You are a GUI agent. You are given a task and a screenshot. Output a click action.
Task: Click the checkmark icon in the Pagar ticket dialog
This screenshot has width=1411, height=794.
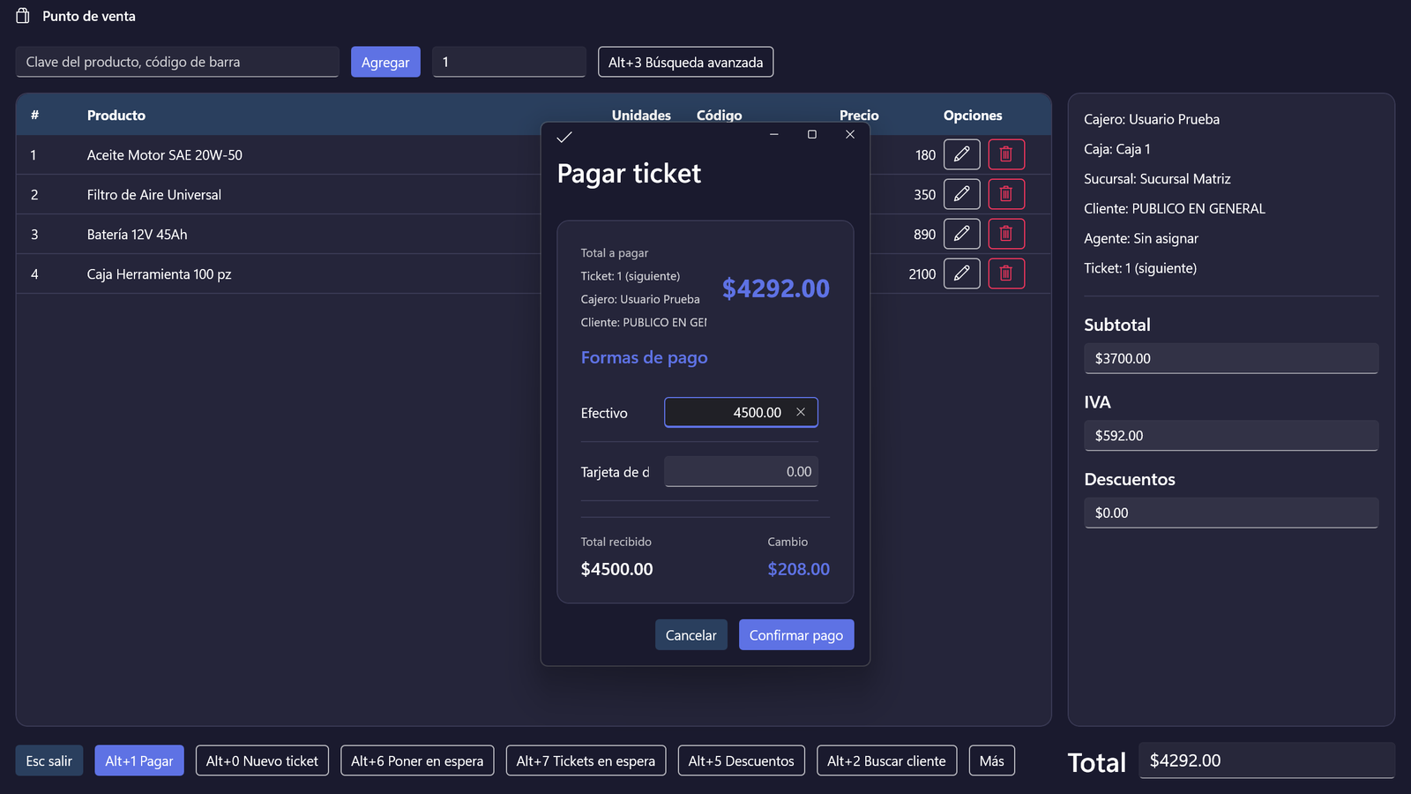[x=564, y=137]
